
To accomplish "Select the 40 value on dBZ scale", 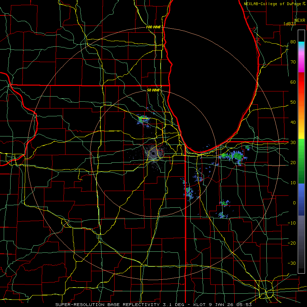I will pyautogui.click(x=293, y=122).
